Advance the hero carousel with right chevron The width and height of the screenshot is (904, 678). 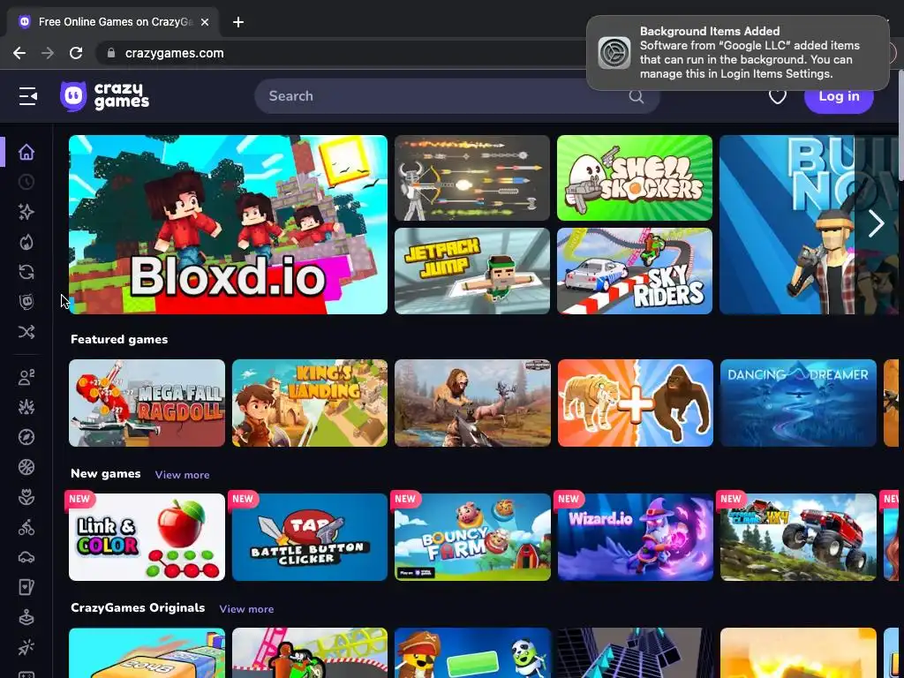[877, 223]
